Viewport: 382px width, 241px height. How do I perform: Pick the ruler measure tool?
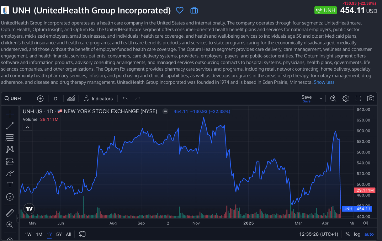click(10, 213)
